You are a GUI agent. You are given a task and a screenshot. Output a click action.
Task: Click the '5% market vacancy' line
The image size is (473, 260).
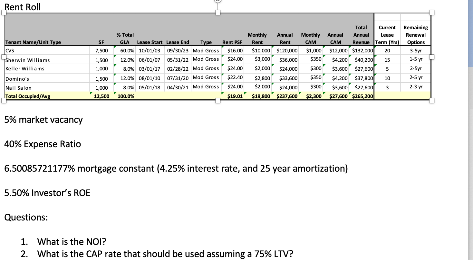[43, 120]
